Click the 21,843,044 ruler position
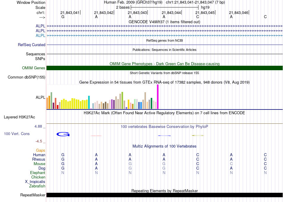Image resolution: width=283 pixels, height=202 pixels. pos(171,12)
